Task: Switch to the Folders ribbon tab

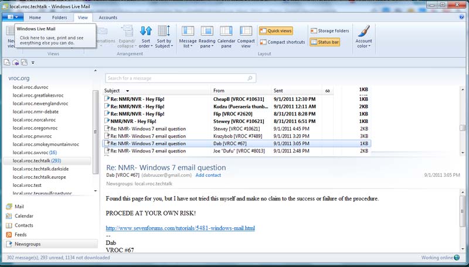Action: pyautogui.click(x=60, y=18)
